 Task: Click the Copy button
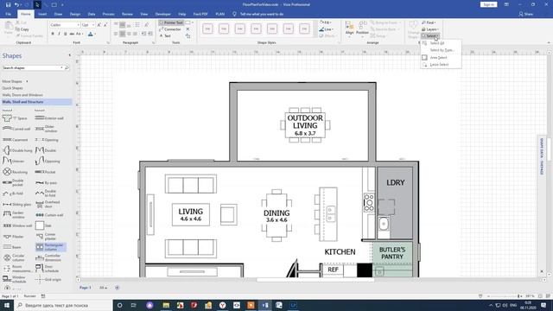tap(22, 29)
